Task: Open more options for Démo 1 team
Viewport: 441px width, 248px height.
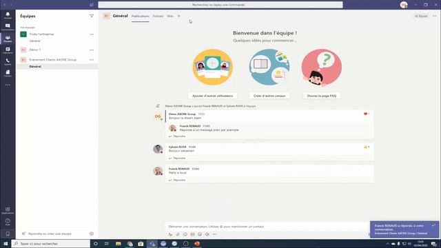Action: [x=92, y=50]
